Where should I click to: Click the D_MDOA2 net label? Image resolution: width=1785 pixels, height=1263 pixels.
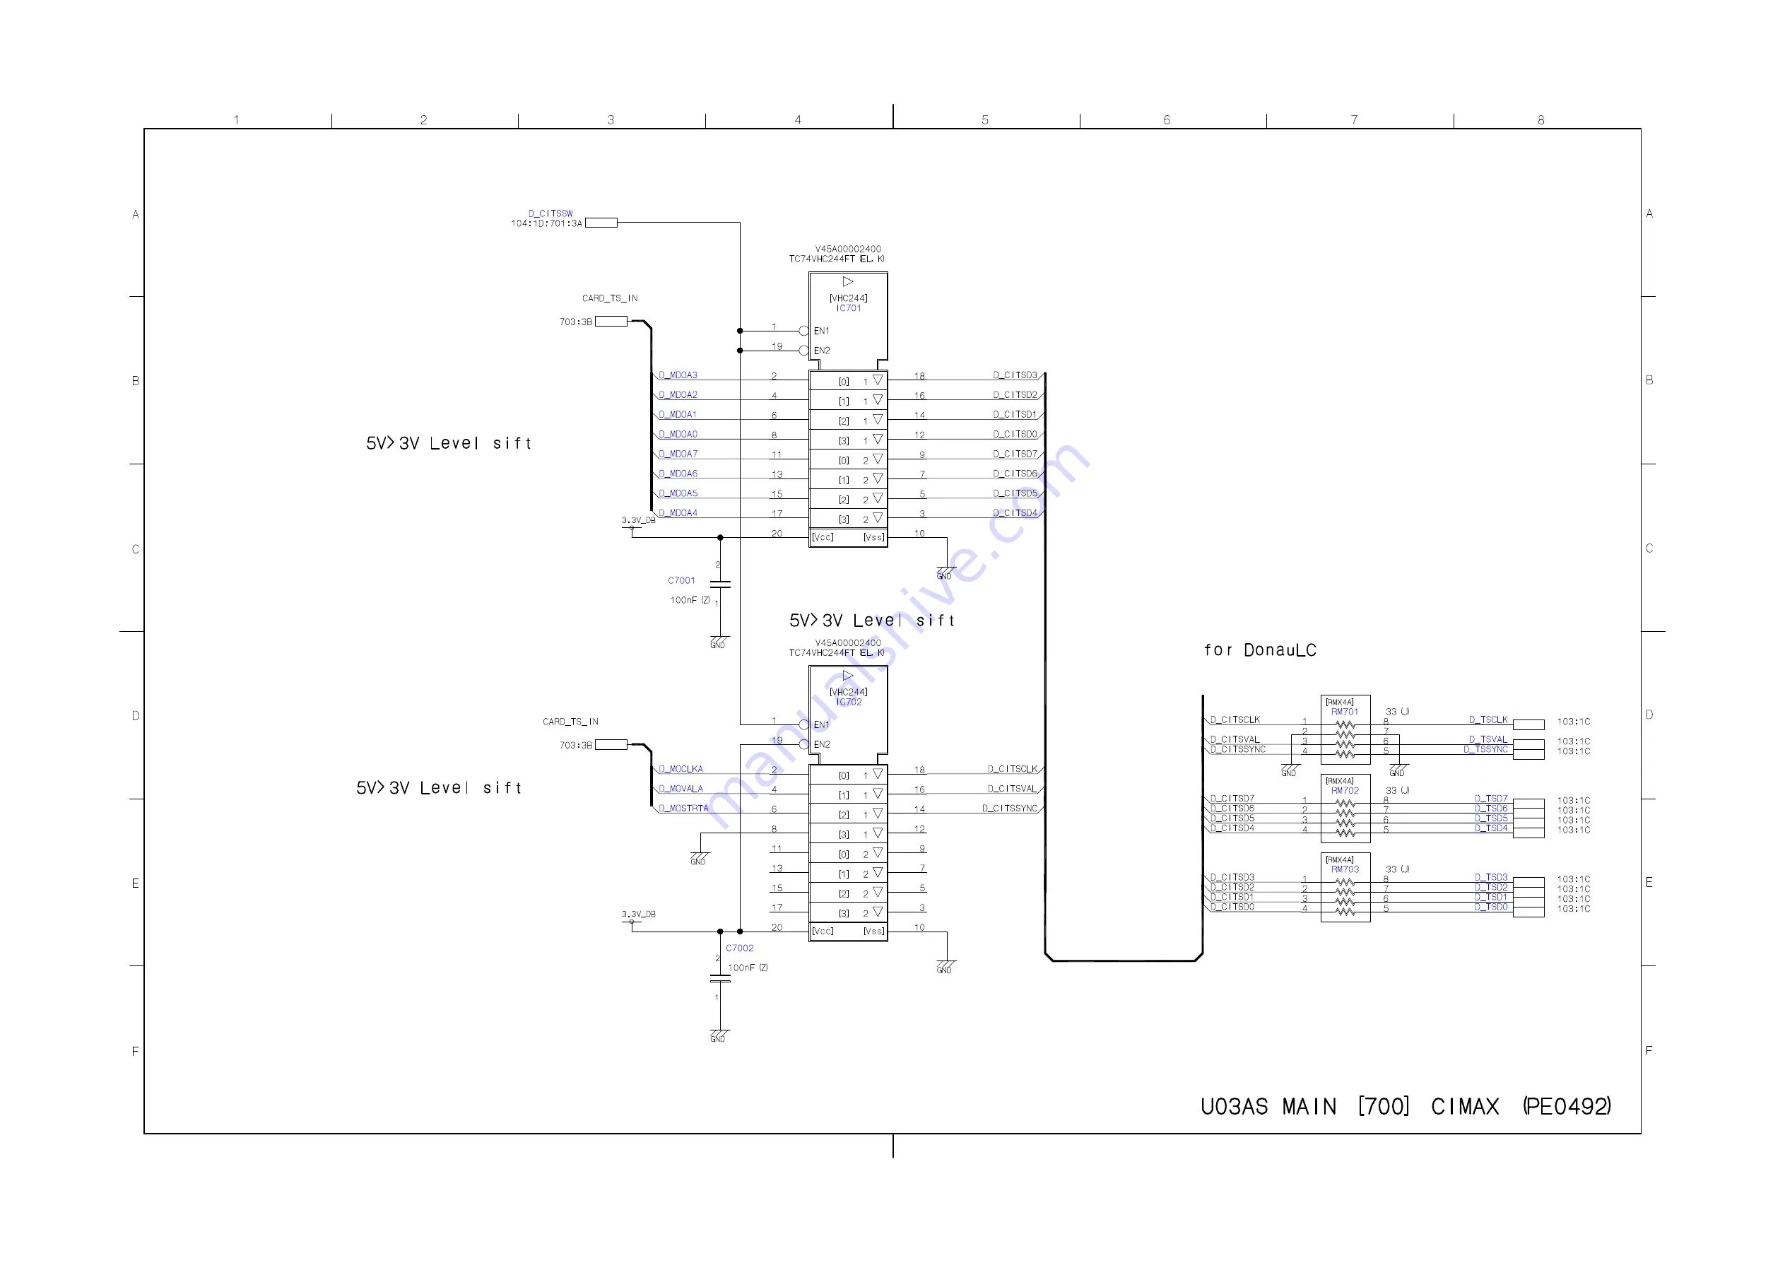[x=678, y=394]
